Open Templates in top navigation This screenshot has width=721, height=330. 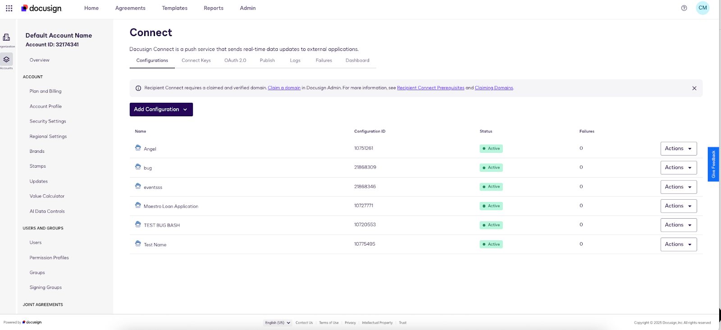[x=174, y=8]
